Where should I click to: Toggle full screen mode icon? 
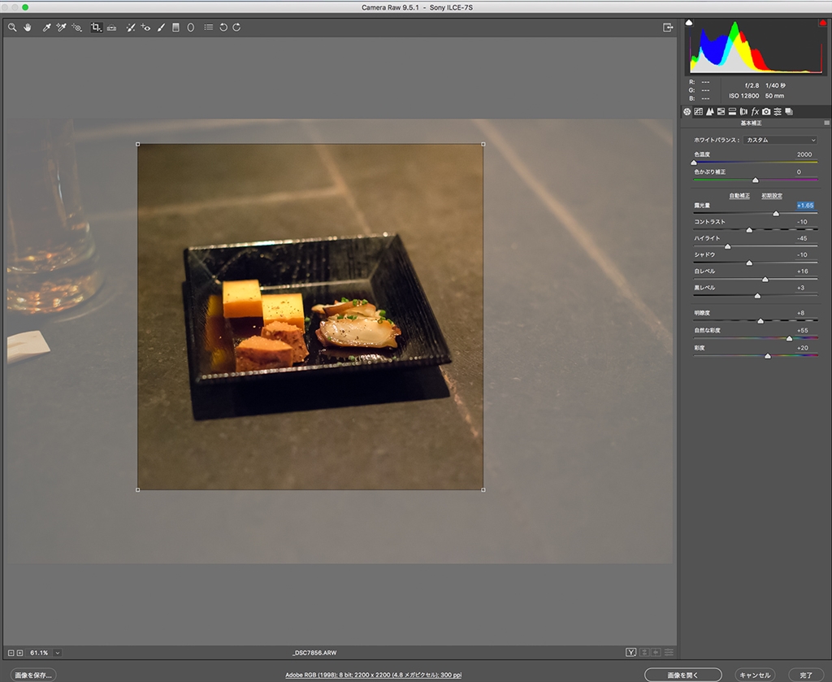[668, 27]
